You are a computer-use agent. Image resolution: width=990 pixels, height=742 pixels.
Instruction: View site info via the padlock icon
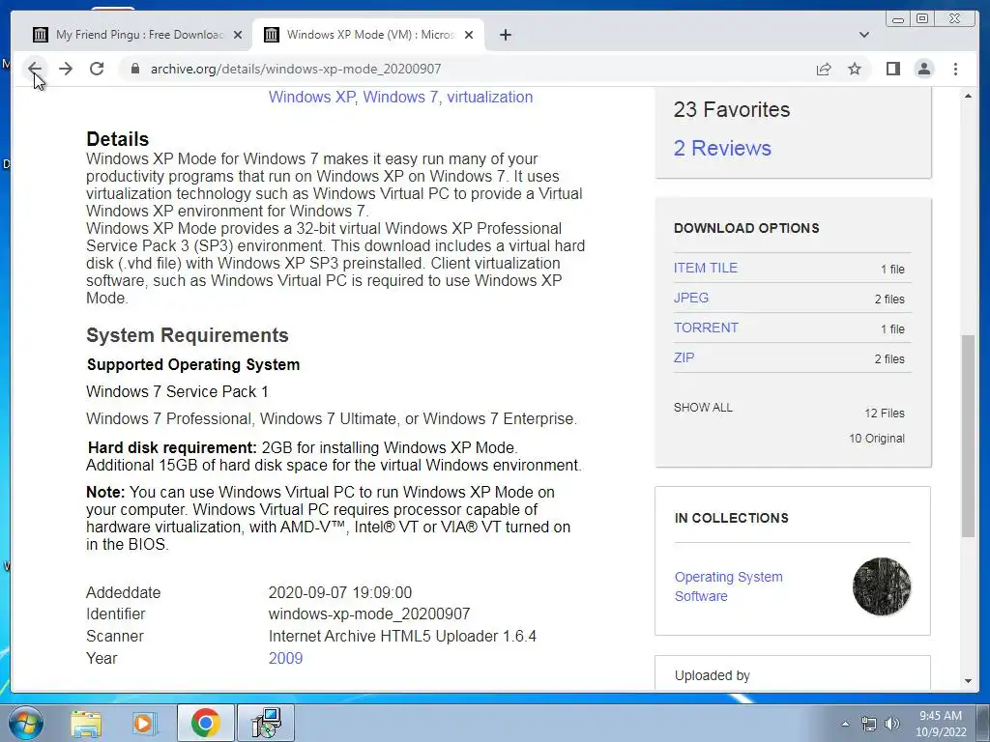[134, 69]
